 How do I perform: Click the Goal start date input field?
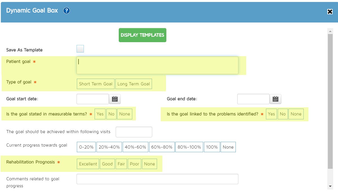point(93,99)
